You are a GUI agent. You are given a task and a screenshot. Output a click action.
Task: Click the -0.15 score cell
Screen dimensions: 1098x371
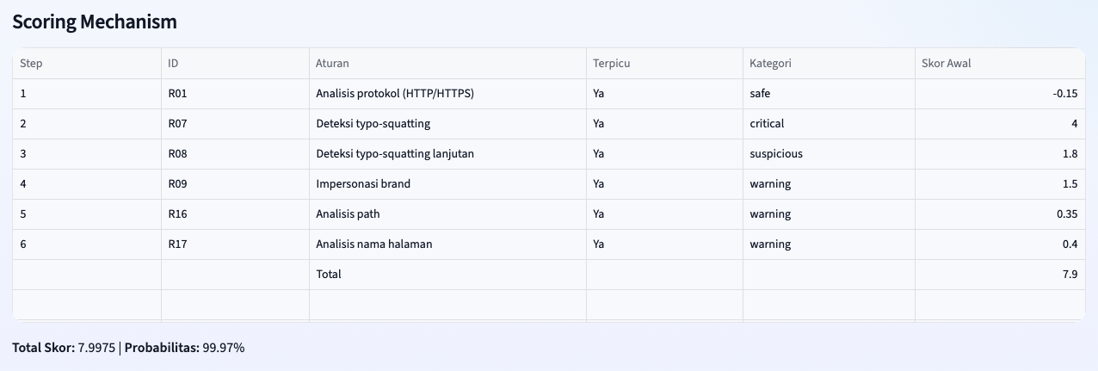click(x=1000, y=94)
